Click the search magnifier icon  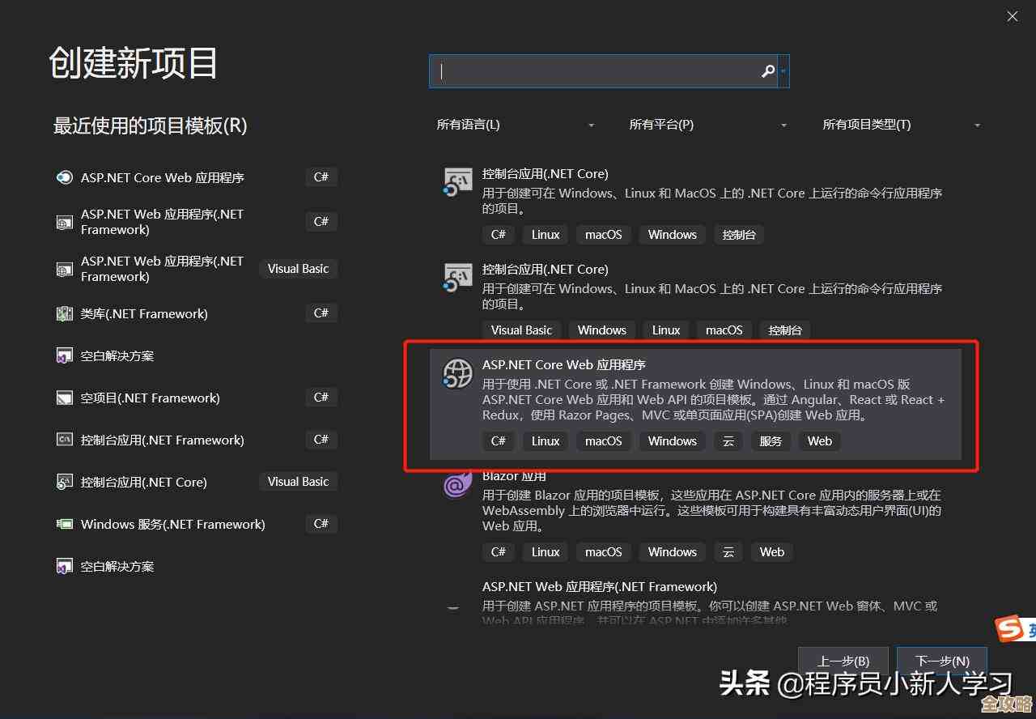point(766,71)
